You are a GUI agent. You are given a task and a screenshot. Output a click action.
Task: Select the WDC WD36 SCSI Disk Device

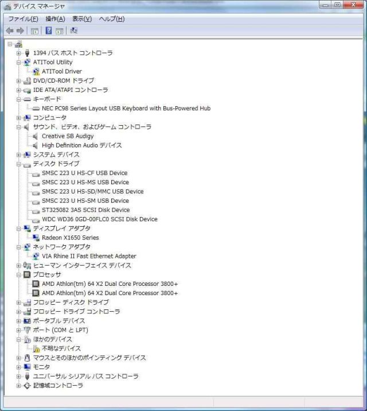tap(99, 219)
